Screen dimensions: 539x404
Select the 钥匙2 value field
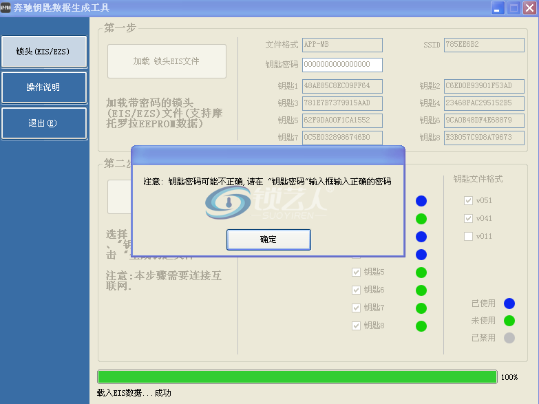[484, 86]
